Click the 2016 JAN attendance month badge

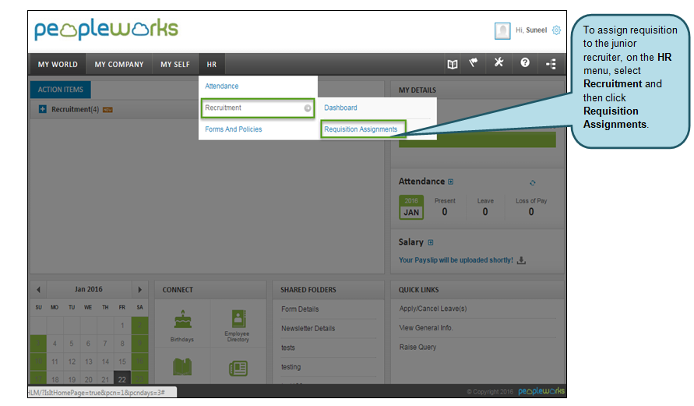411,207
